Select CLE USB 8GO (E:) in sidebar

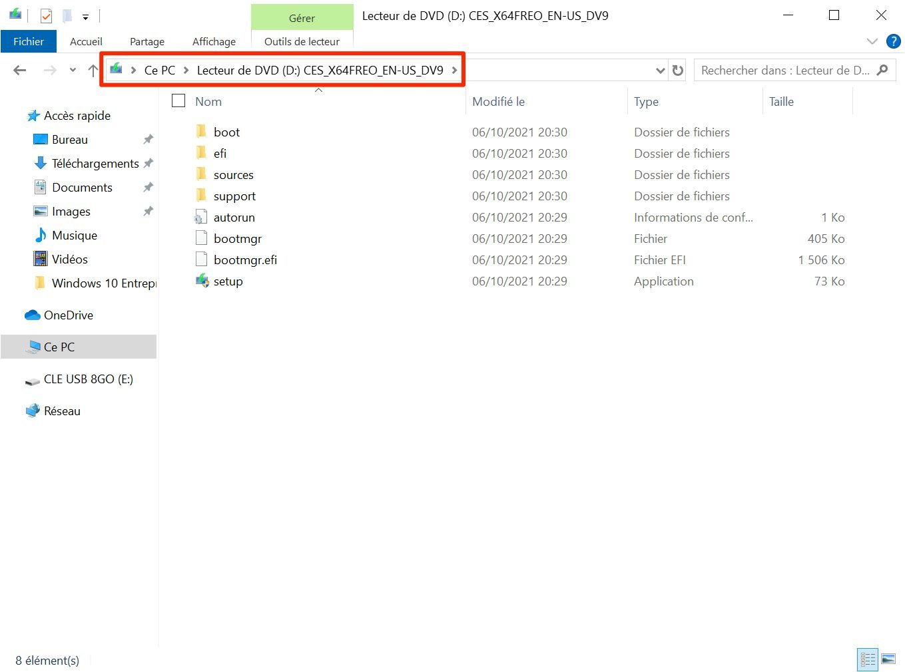point(88,379)
